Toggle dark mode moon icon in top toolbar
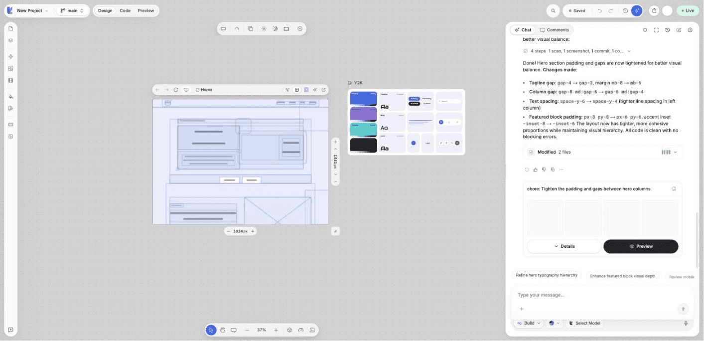 pyautogui.click(x=275, y=29)
